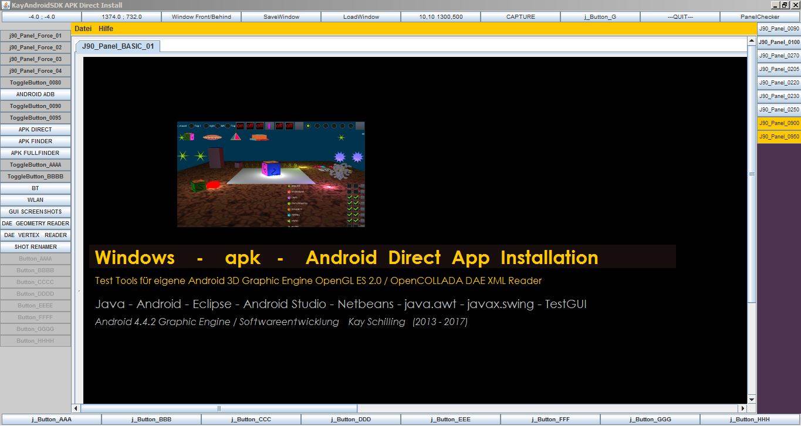801x426 pixels.
Task: Click the 3D engine screenshot thumbnail
Action: 271,174
